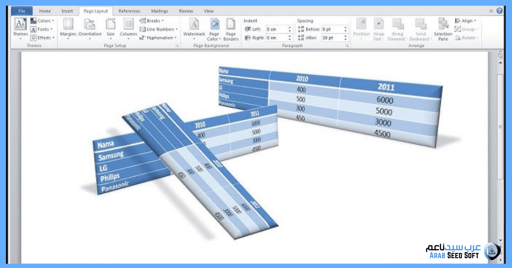Screen dimensions: 512x268
Task: Adjust the Indent Left spinner arrows
Action: pos(290,29)
